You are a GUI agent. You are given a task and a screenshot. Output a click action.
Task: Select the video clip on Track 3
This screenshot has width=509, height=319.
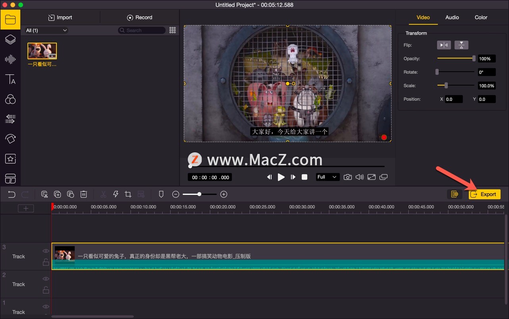[x=278, y=256]
